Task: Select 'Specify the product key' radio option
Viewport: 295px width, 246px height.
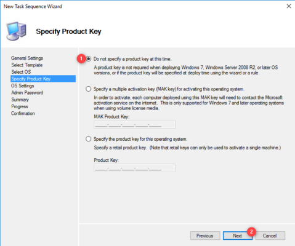Action: pos(89,139)
